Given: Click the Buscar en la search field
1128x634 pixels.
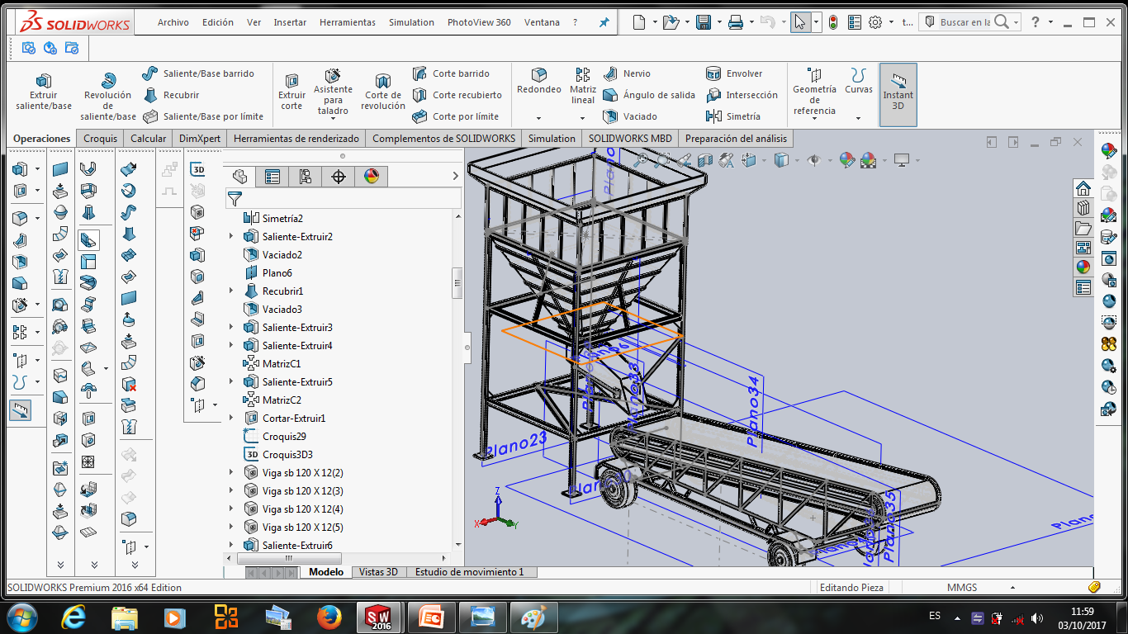Looking at the screenshot, I should [964, 22].
